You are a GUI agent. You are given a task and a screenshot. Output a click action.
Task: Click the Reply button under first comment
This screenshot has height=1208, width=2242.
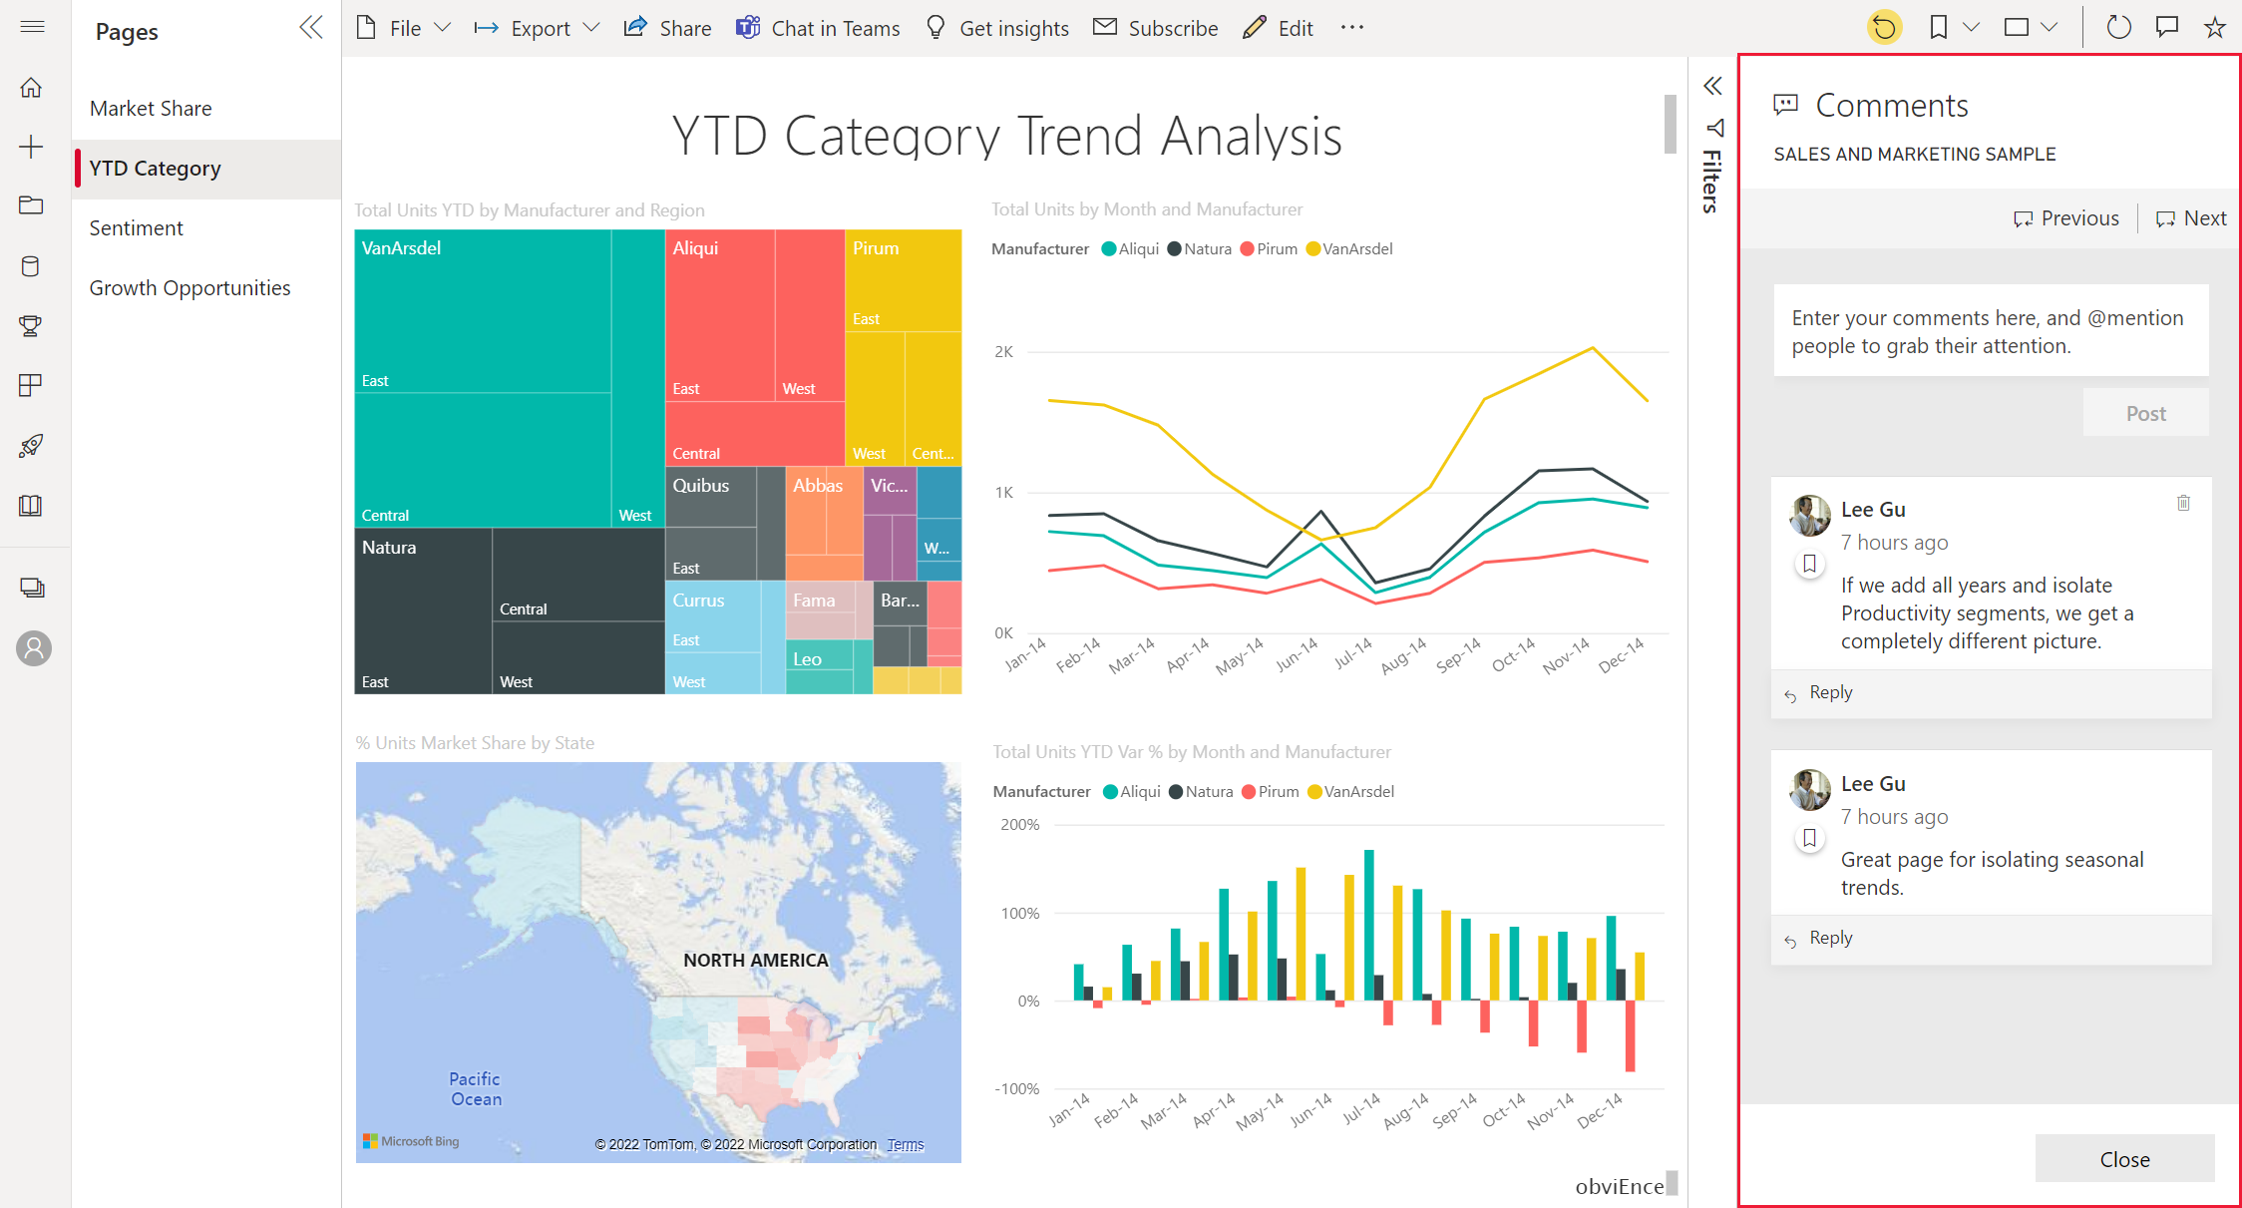pos(1830,691)
